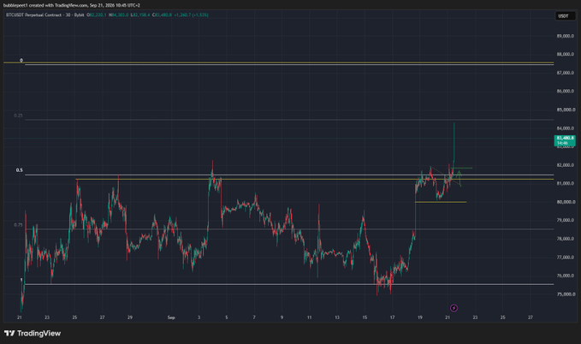Click the 7 date label on time axis
The height and width of the screenshot is (344, 581).
(x=254, y=317)
